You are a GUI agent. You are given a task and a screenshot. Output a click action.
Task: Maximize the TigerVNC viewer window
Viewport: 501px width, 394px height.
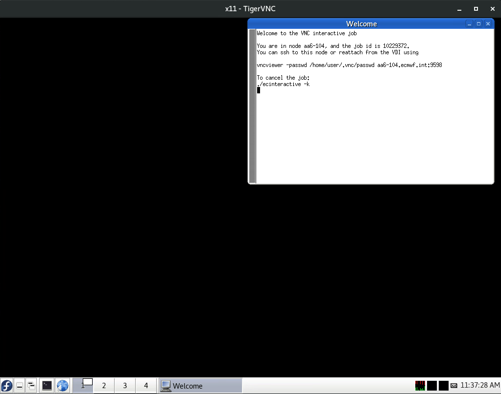point(476,9)
